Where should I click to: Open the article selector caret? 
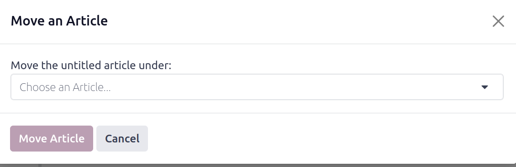484,87
